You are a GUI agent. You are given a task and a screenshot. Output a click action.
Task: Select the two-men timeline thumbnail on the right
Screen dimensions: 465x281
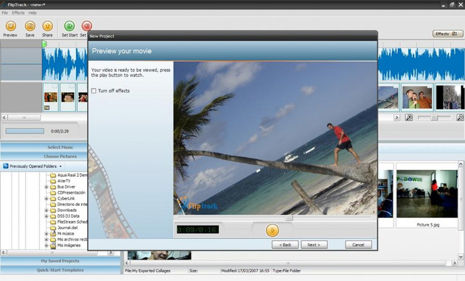pyautogui.click(x=417, y=97)
